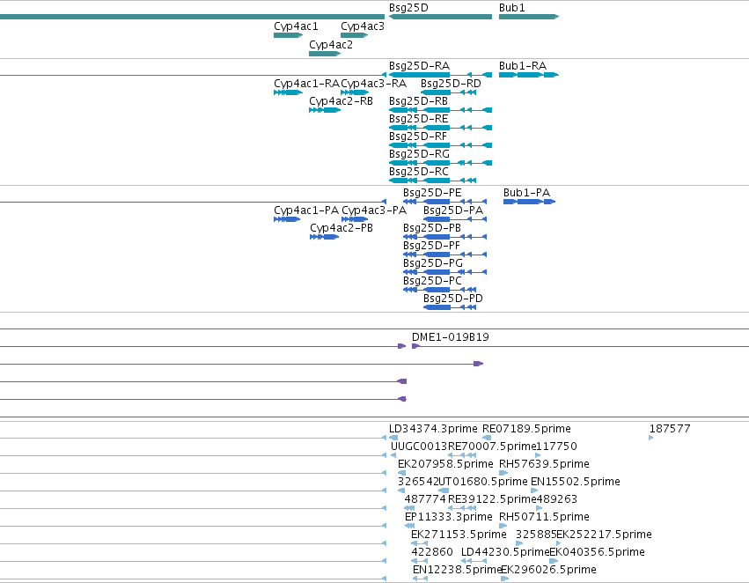Click the 487774 feature
The image size is (749, 583).
pyautogui.click(x=409, y=508)
